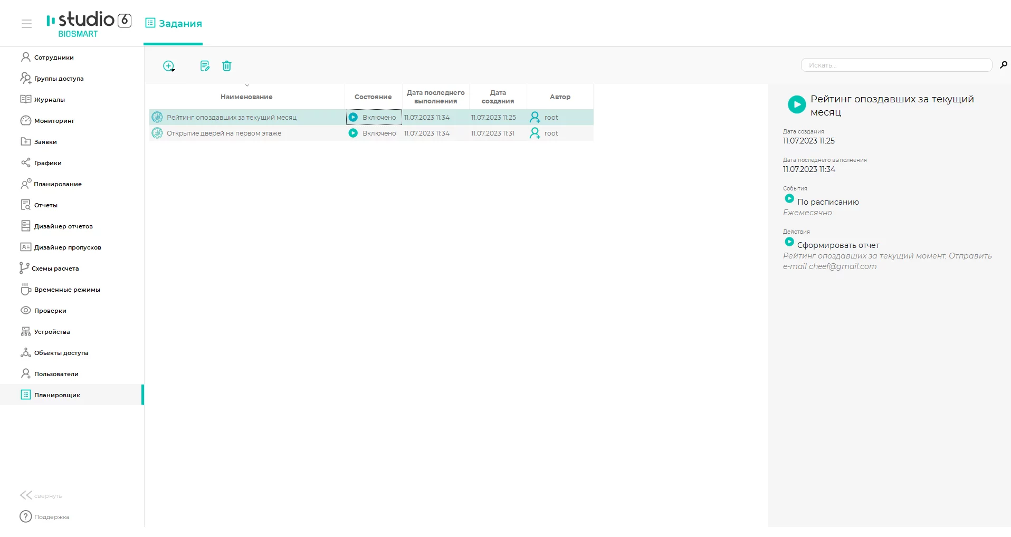Screen dimensions: 1011x537
Task: Toggle enabled state of the late-arrivals rating task
Action: pyautogui.click(x=353, y=118)
